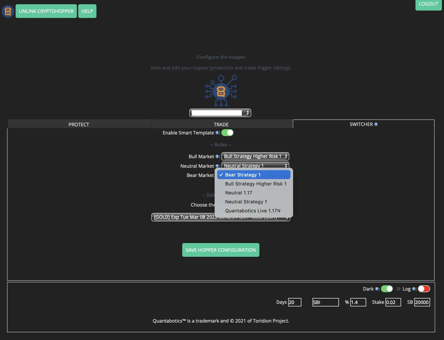The height and width of the screenshot is (340, 444).
Task: Click the Quantabotics trademark footer text
Action: [x=221, y=321]
